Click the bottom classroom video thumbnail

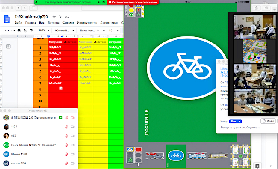pos(254,101)
